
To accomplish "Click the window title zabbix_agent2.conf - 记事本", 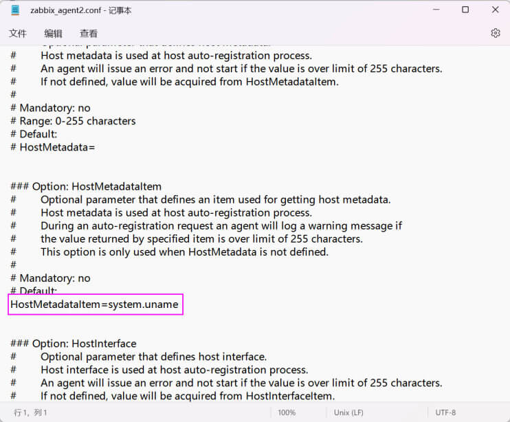I will coord(80,10).
